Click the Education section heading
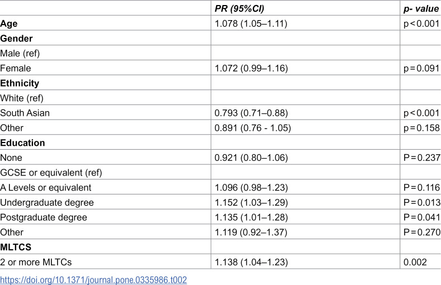 [x=22, y=142]
